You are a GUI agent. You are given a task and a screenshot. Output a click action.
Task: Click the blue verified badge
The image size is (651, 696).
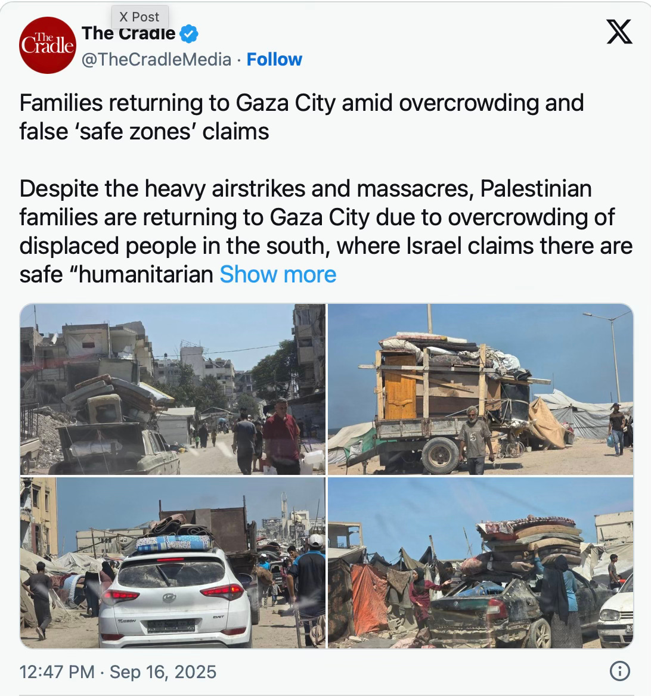(x=189, y=34)
